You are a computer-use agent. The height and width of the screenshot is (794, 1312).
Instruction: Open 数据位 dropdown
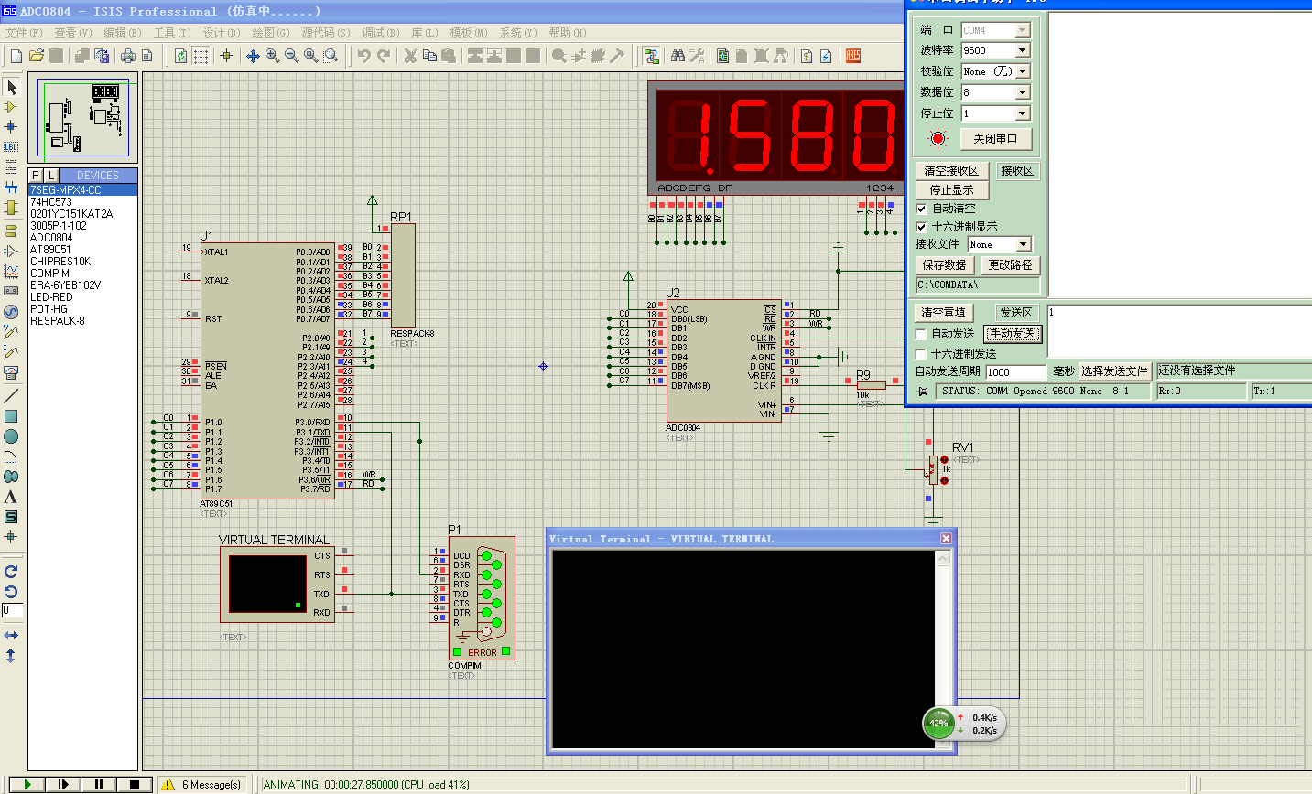1023,92
